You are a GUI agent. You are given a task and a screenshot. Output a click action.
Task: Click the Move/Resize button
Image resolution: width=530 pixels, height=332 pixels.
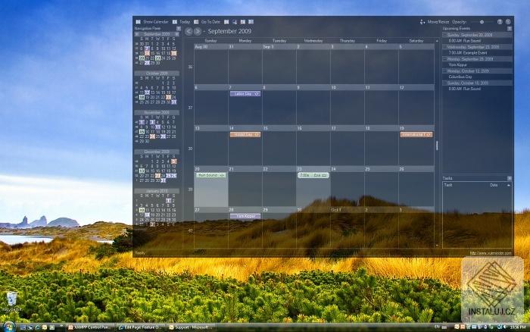click(x=435, y=22)
